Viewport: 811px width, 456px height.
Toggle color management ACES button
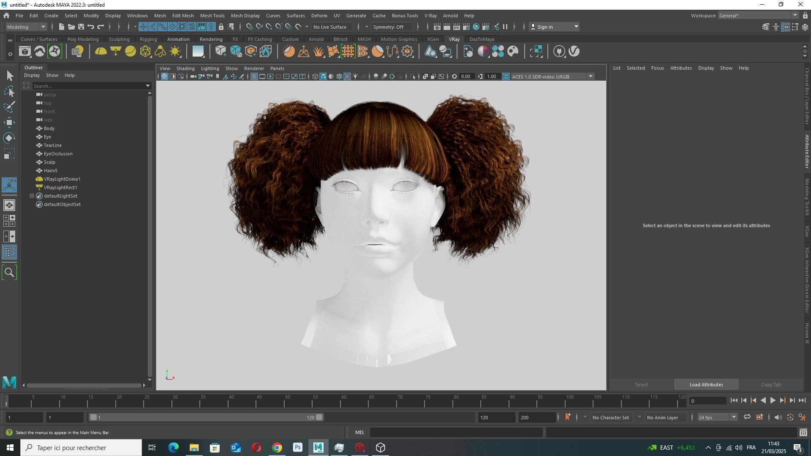click(506, 76)
